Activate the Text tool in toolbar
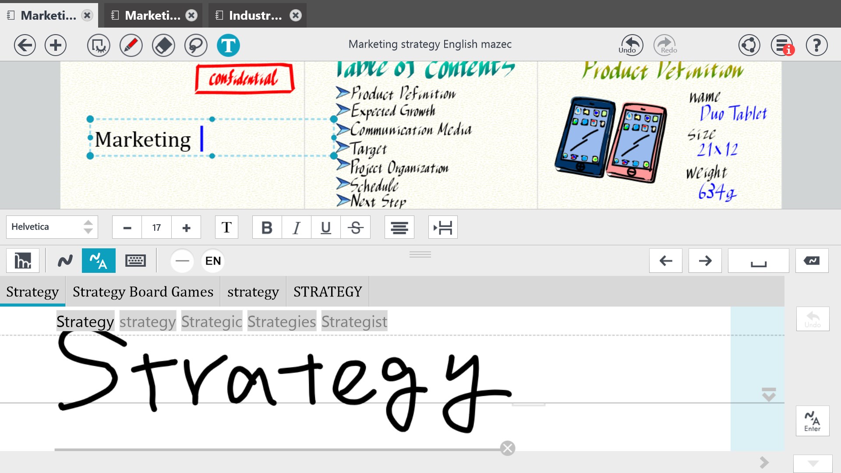Screen dimensions: 841x473 [228, 45]
